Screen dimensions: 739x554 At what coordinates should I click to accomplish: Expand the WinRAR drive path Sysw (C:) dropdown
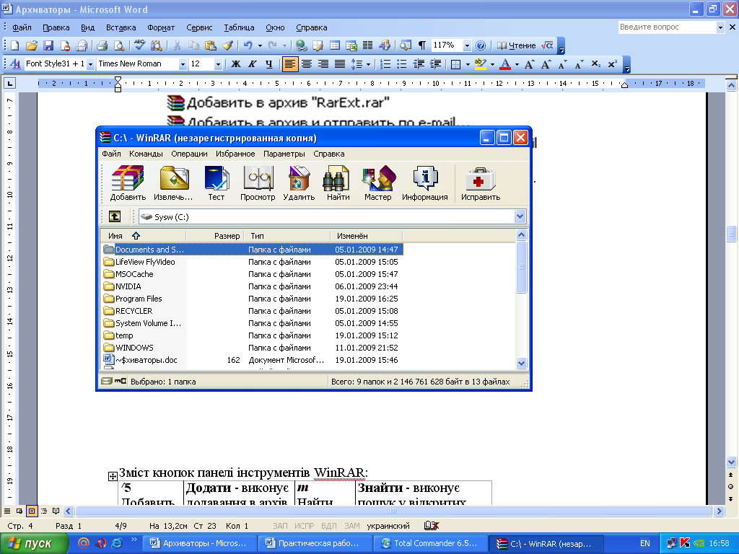pyautogui.click(x=520, y=216)
